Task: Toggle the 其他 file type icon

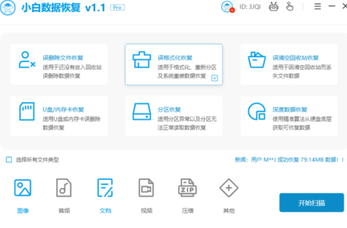Action: [x=229, y=188]
